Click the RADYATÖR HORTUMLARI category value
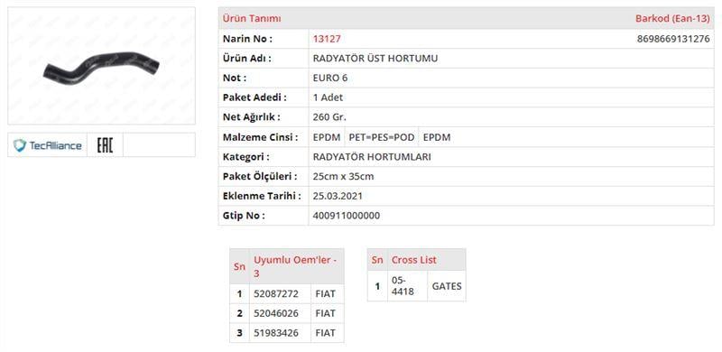This screenshot has height=352, width=722. (x=372, y=157)
